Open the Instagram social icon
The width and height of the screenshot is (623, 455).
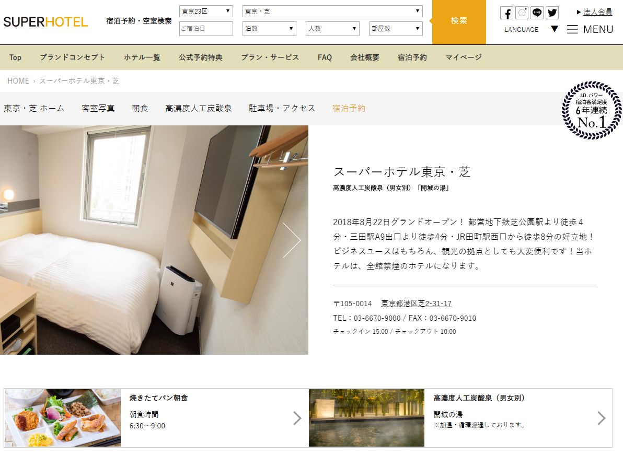(522, 13)
